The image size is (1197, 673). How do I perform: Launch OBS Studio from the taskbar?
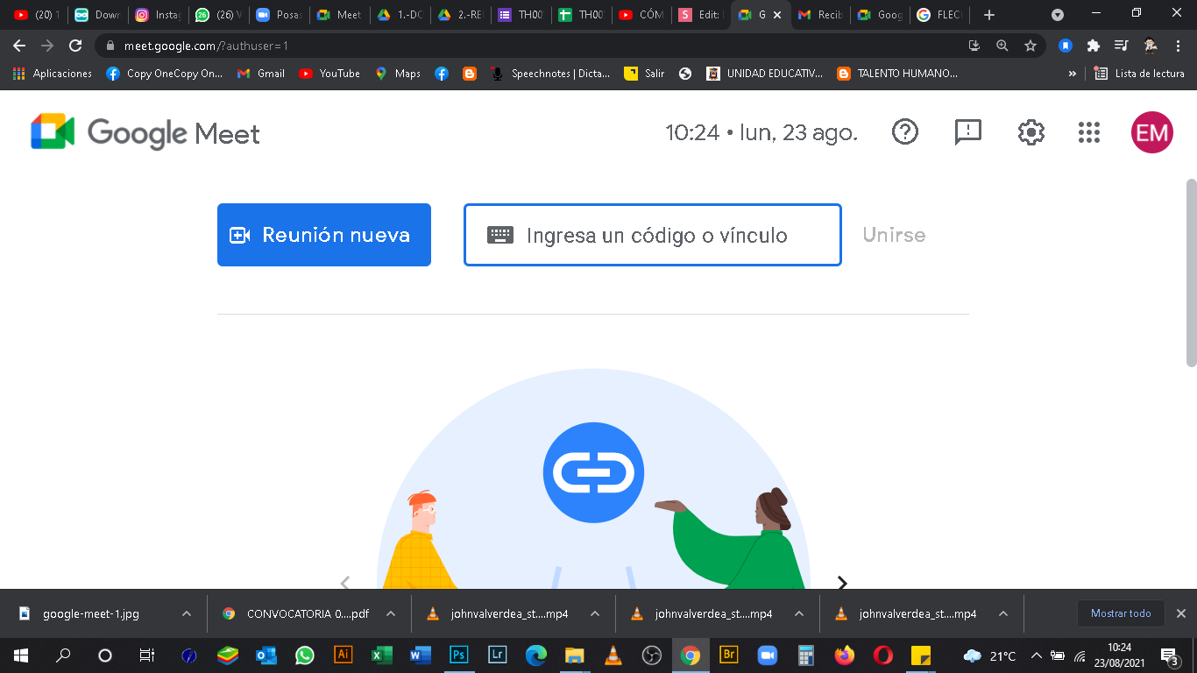click(651, 655)
